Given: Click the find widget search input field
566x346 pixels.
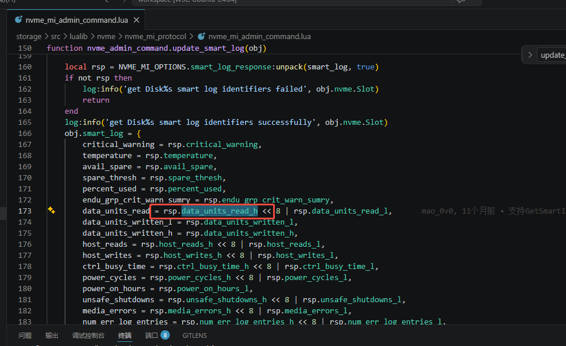Looking at the screenshot, I should point(552,55).
